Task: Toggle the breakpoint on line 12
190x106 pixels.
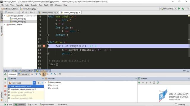Action: (x=44, y=46)
